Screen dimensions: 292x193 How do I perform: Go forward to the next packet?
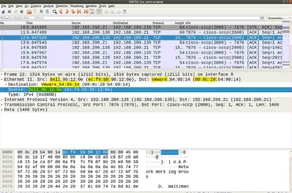(67, 12)
